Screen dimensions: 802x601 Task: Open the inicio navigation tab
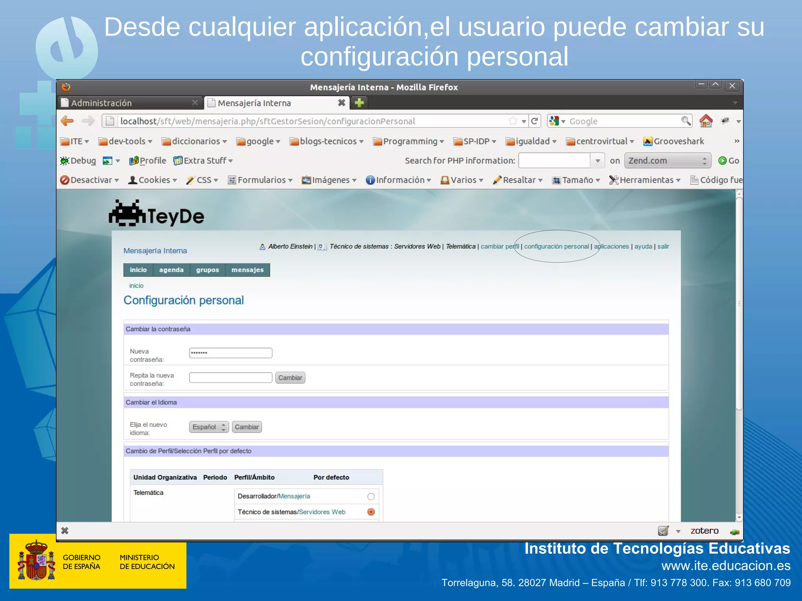point(138,270)
